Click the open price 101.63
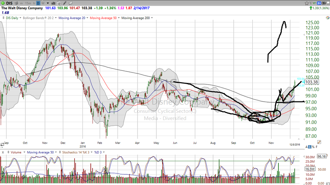This screenshot has width=330, height=185. pyautogui.click(x=50, y=8)
